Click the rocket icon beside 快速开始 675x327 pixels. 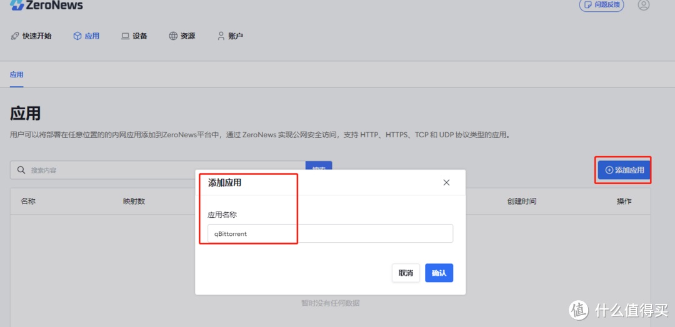point(14,36)
